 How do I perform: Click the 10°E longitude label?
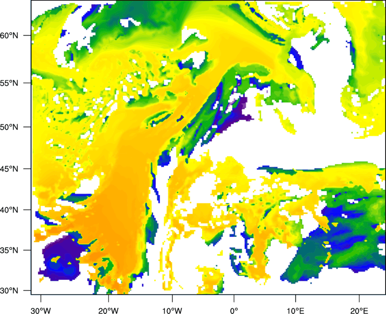coord(295,311)
